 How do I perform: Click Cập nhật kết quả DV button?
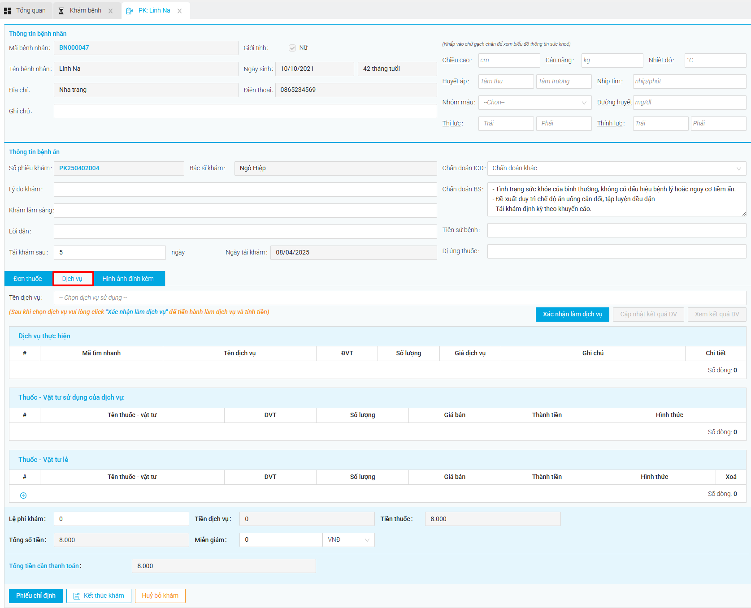coord(648,315)
